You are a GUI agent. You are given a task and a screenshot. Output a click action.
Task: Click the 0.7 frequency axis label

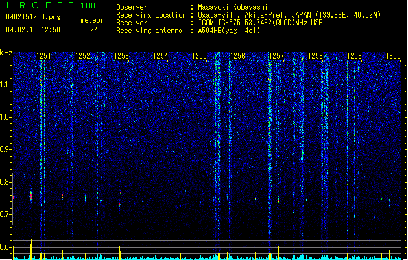pyautogui.click(x=5, y=214)
